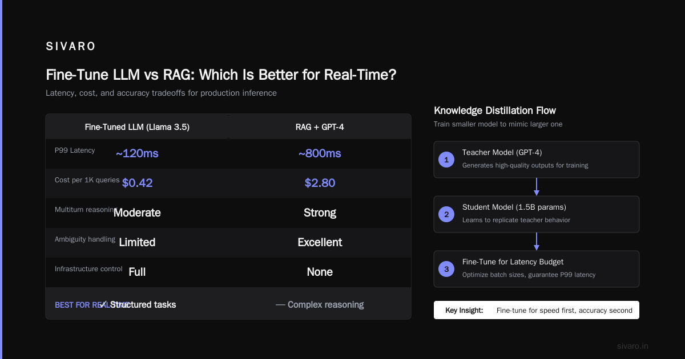The image size is (685, 359).
Task: Click the $0.42 cost value
Action: click(x=137, y=183)
